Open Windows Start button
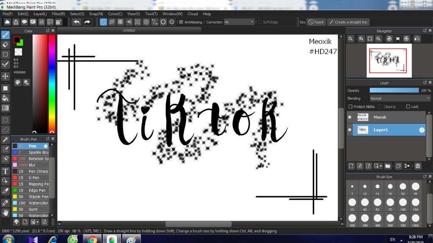This screenshot has width=433, height=243. coord(8,239)
